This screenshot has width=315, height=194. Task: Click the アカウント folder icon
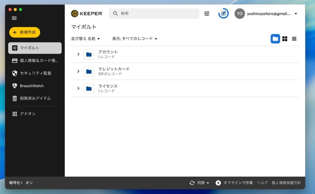[x=89, y=55]
